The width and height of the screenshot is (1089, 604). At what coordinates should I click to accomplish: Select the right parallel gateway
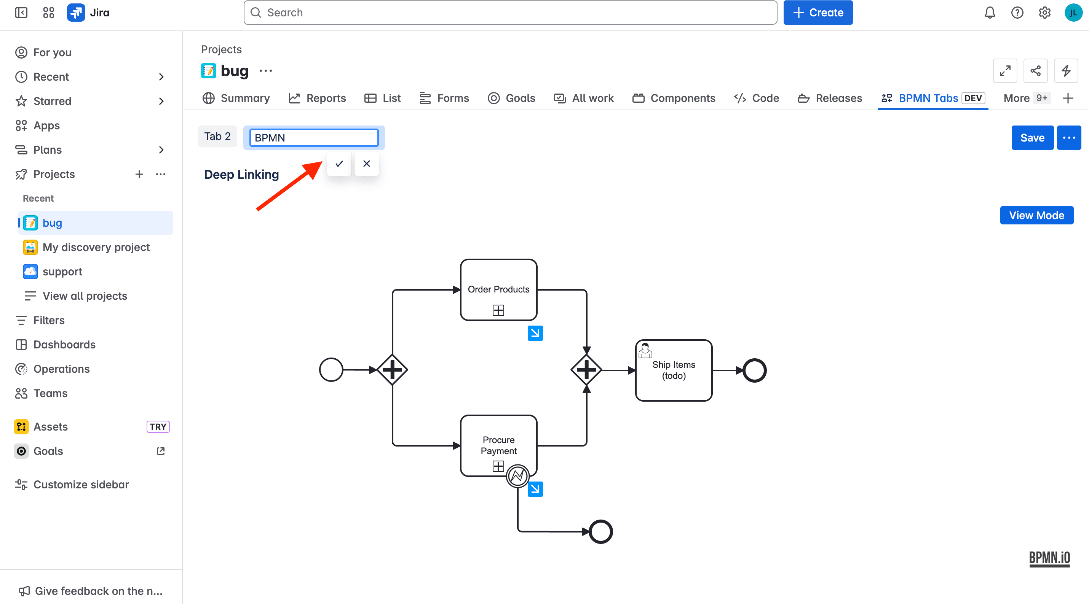click(x=586, y=370)
